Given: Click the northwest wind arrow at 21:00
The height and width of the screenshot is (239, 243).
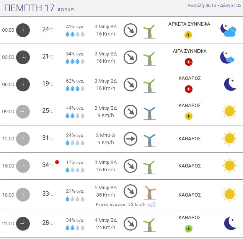Looking at the screenshot, I should pos(130,224).
